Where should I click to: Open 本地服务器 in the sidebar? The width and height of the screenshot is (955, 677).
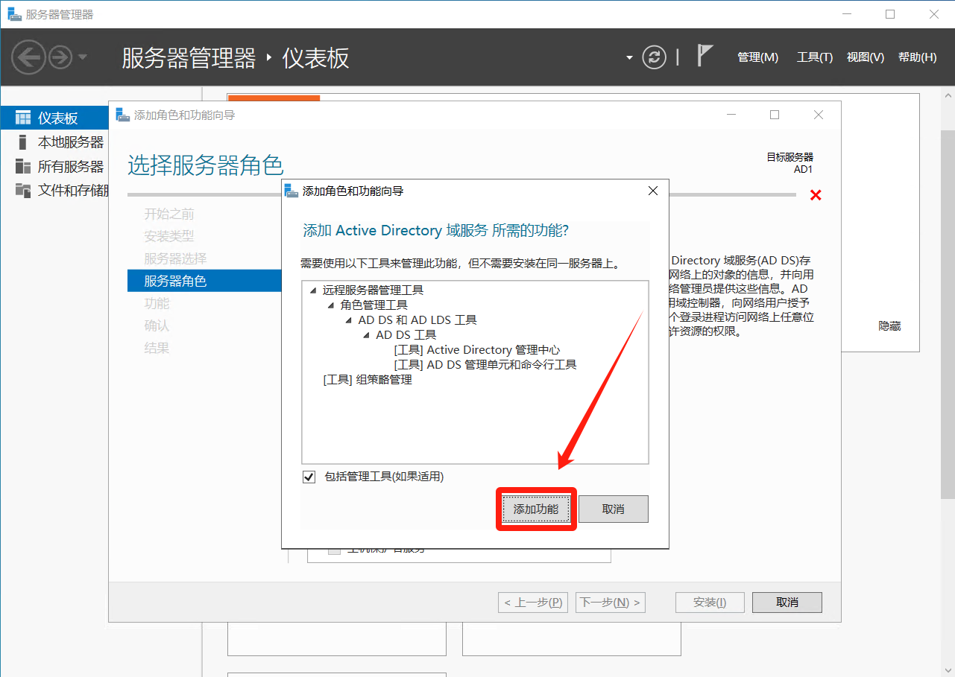70,142
